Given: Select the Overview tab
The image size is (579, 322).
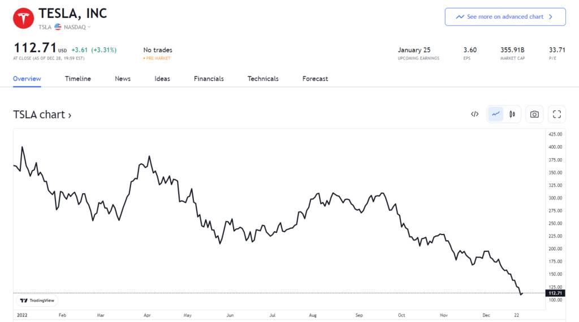Looking at the screenshot, I should 27,79.
